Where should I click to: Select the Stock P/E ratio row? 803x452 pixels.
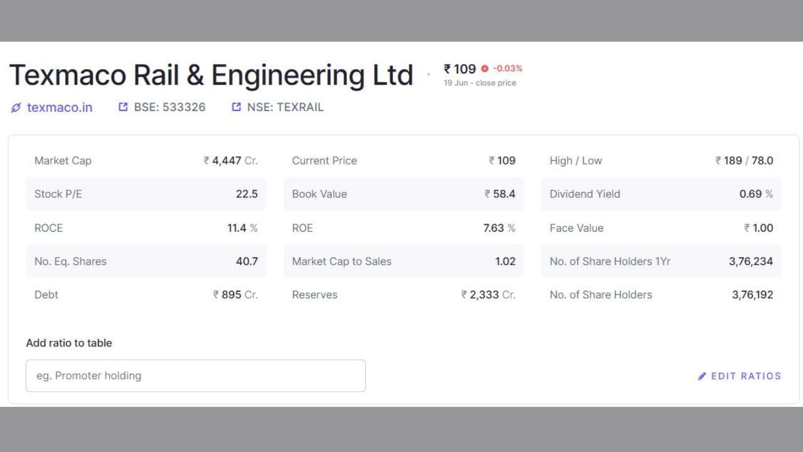146,194
